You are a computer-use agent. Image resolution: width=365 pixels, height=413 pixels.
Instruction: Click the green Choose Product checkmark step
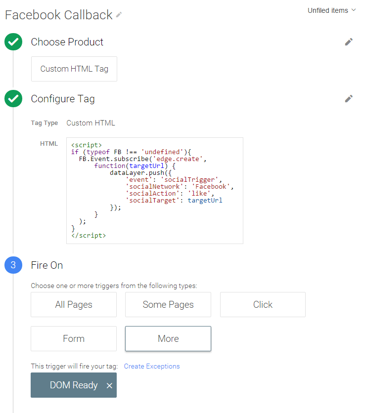13,42
